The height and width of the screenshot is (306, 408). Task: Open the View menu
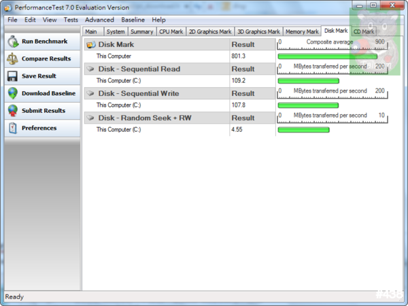tap(50, 20)
